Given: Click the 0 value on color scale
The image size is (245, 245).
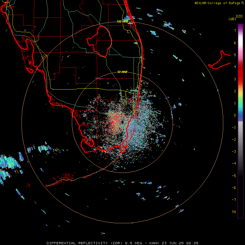Looking at the screenshot, I should pos(235,115).
